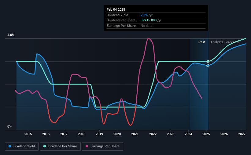Click the 'Analysts Forecasts' label
The width and height of the screenshot is (251, 155).
225,42
